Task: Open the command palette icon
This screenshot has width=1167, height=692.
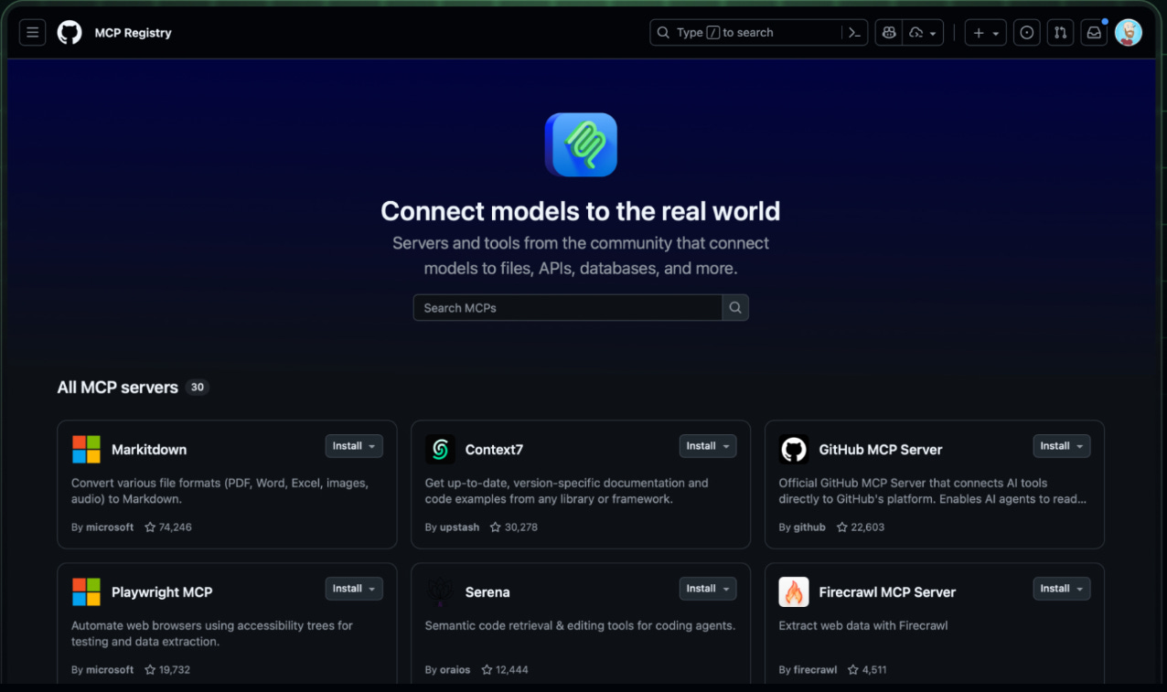Action: click(854, 33)
